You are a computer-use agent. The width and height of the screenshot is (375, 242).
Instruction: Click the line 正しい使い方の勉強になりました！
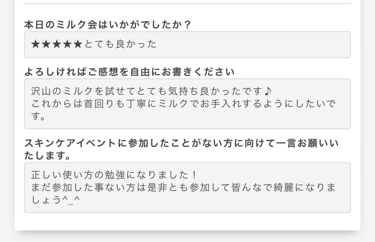click(114, 175)
